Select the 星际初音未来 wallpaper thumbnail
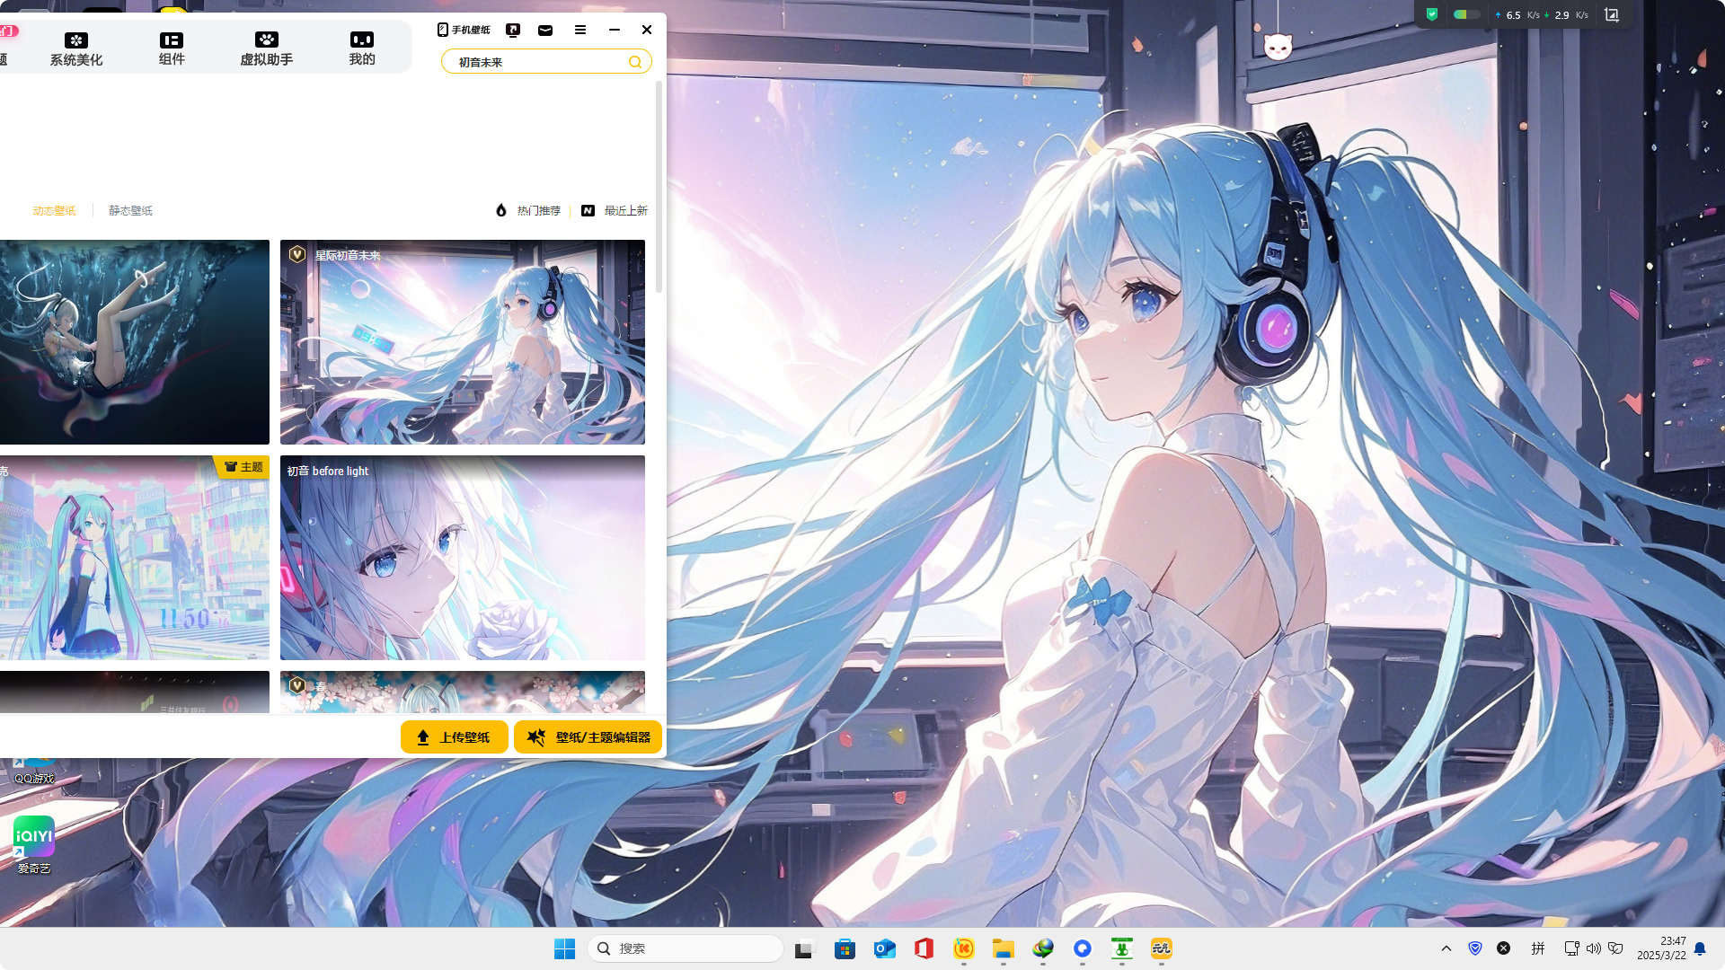Screen dimensions: 1725x970 pyautogui.click(x=462, y=341)
